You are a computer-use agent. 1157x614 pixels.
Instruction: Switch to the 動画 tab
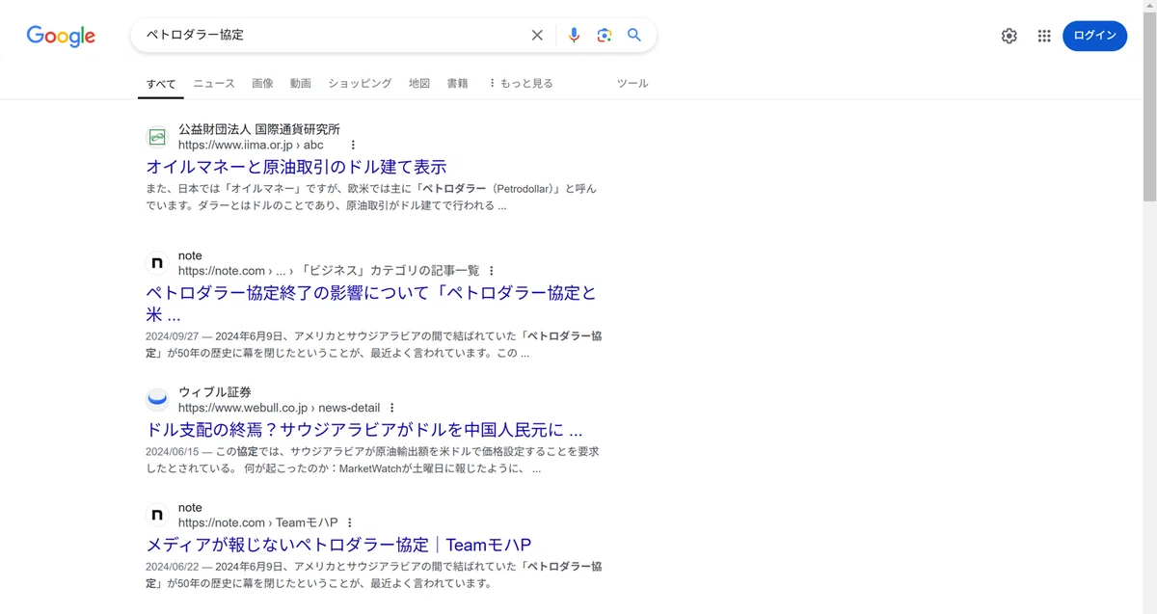301,84
